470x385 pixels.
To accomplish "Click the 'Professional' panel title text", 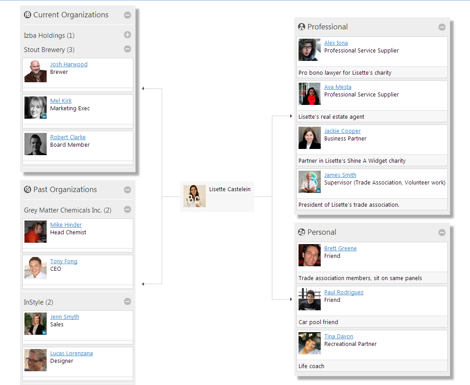I will [327, 27].
